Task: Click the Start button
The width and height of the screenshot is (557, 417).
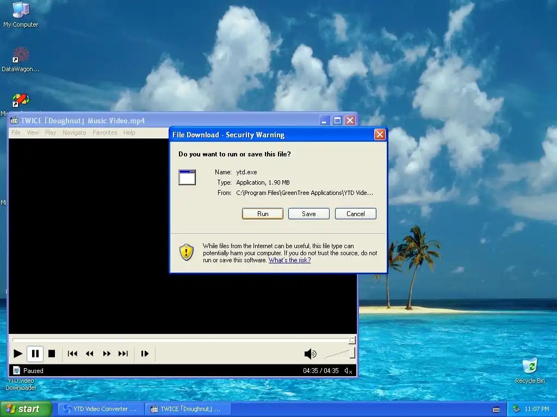Action: pos(26,409)
